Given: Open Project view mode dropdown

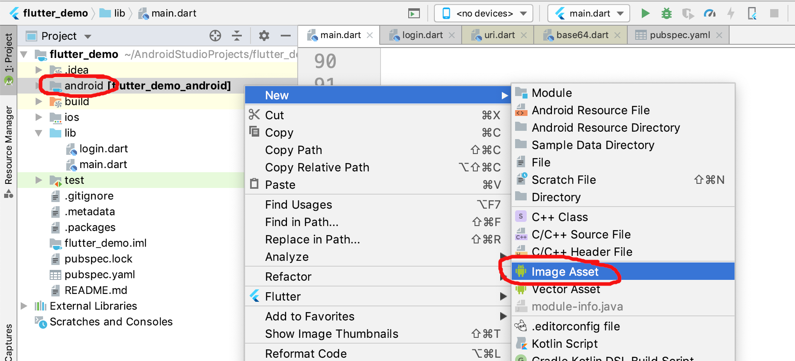Looking at the screenshot, I should click(88, 36).
